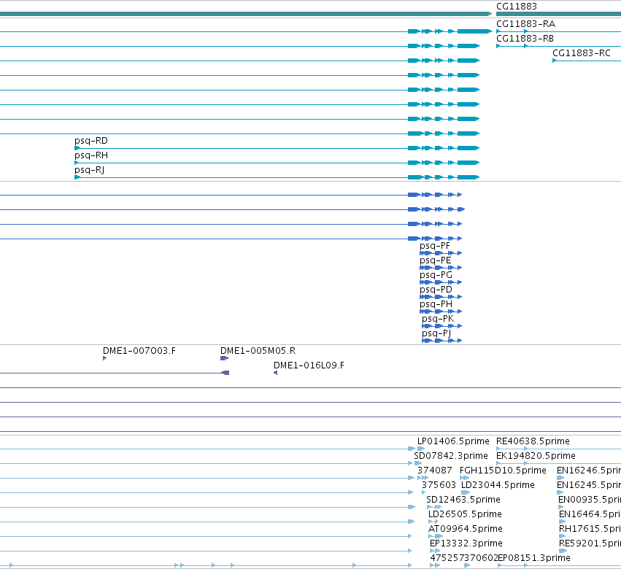
Task: Click the psq-PE protein label
Action: (435, 260)
